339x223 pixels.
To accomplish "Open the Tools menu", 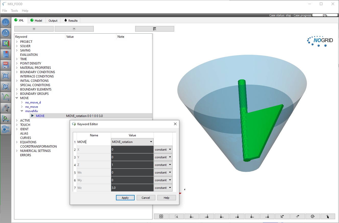I will 14,11.
